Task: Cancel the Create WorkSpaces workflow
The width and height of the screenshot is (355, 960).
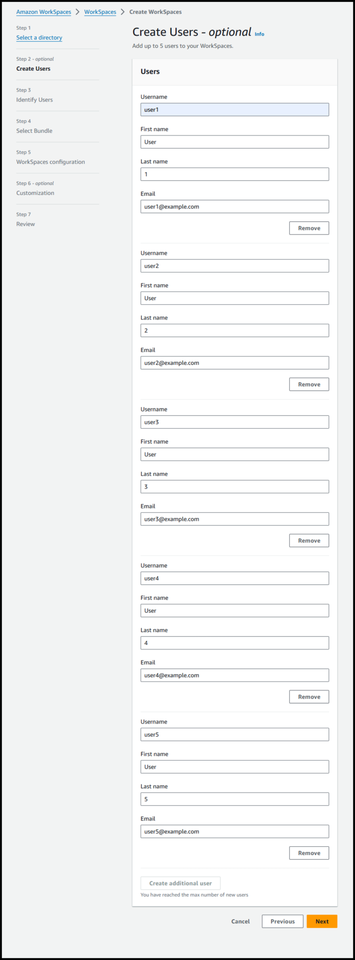Action: click(x=240, y=921)
